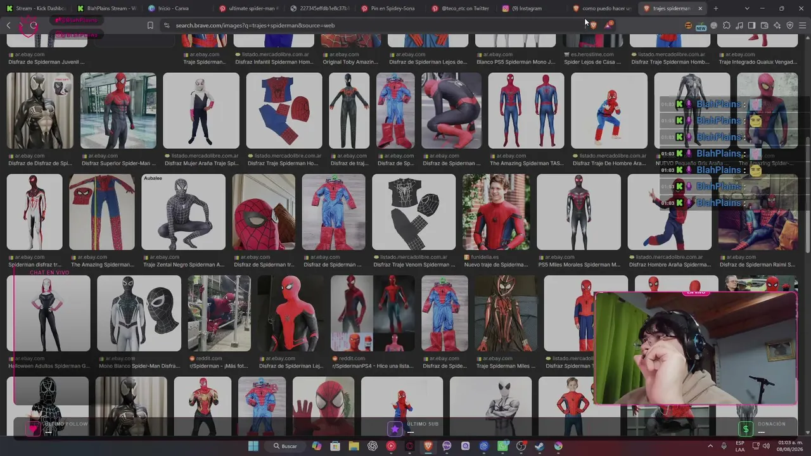This screenshot has height=456, width=811.
Task: Open the browser extensions puzzle icon
Action: pyautogui.click(x=727, y=25)
